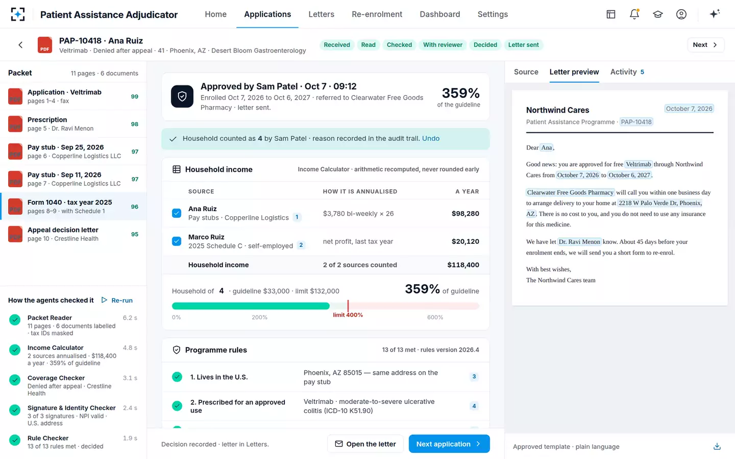This screenshot has width=735, height=459.
Task: Click the Patient Assistance Adjudicator logo icon
Action: point(18,14)
